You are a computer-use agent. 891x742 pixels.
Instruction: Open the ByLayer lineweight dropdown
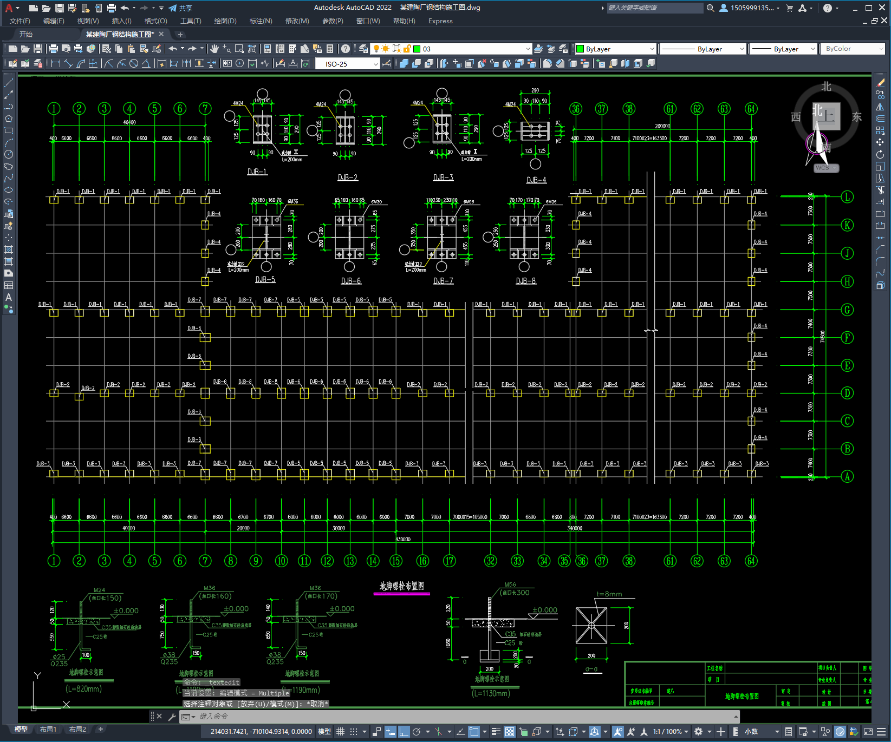(812, 49)
